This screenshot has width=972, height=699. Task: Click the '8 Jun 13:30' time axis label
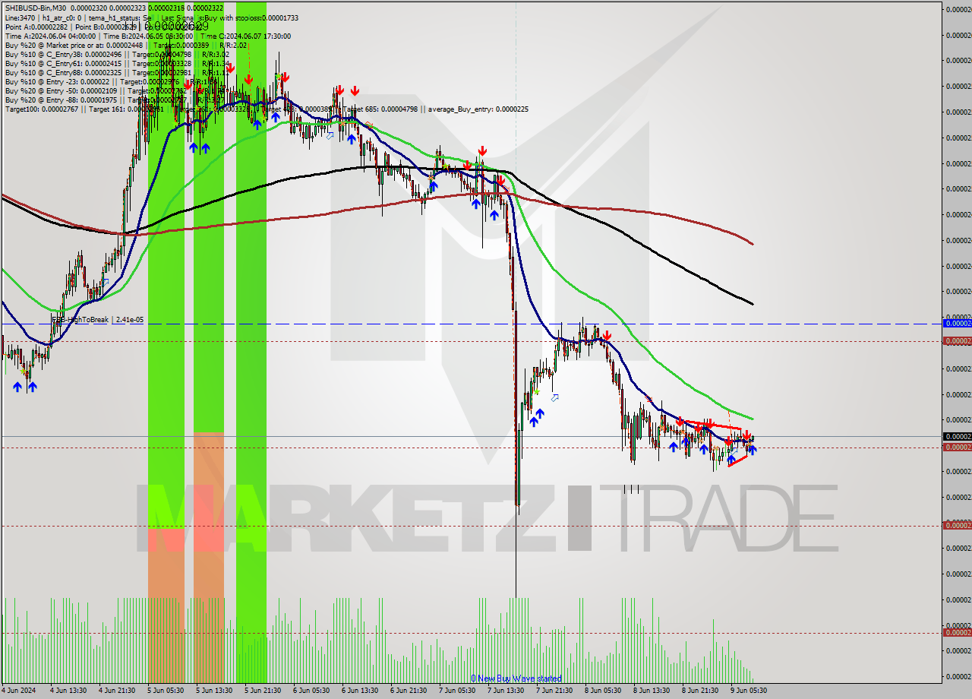[x=651, y=691]
